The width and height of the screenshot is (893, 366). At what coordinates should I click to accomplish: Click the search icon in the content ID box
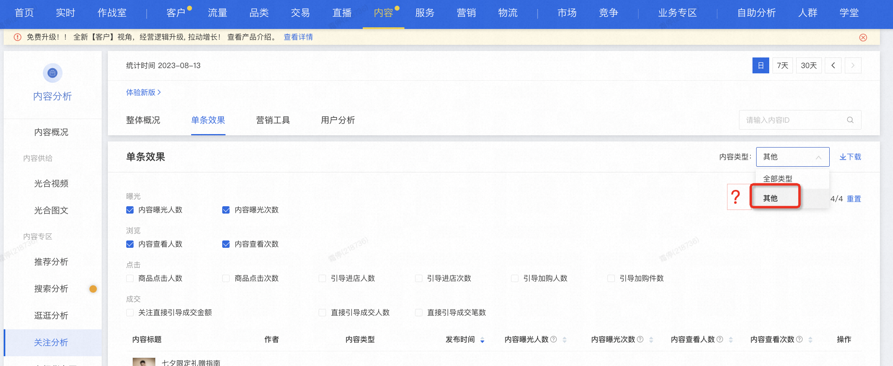tap(850, 120)
